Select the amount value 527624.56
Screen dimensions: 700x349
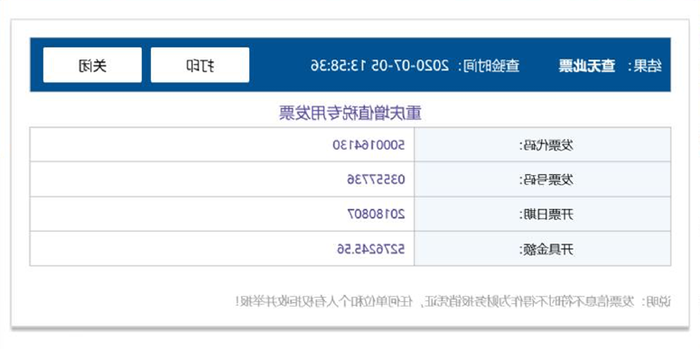[371, 249]
